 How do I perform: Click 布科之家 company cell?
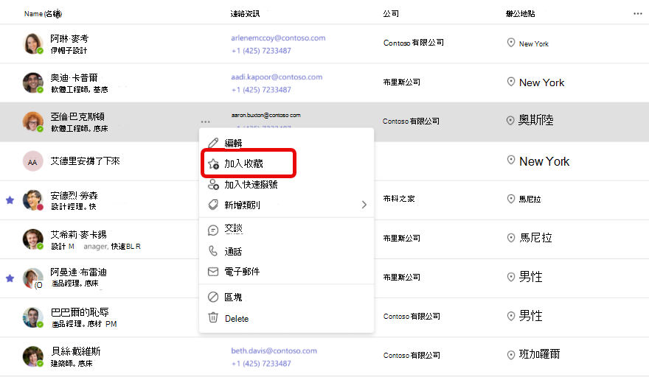pyautogui.click(x=398, y=198)
